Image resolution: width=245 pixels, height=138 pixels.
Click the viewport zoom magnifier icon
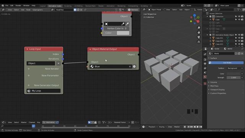[x=199, y=28]
